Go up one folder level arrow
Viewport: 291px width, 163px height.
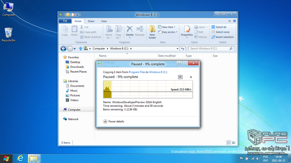(80, 48)
